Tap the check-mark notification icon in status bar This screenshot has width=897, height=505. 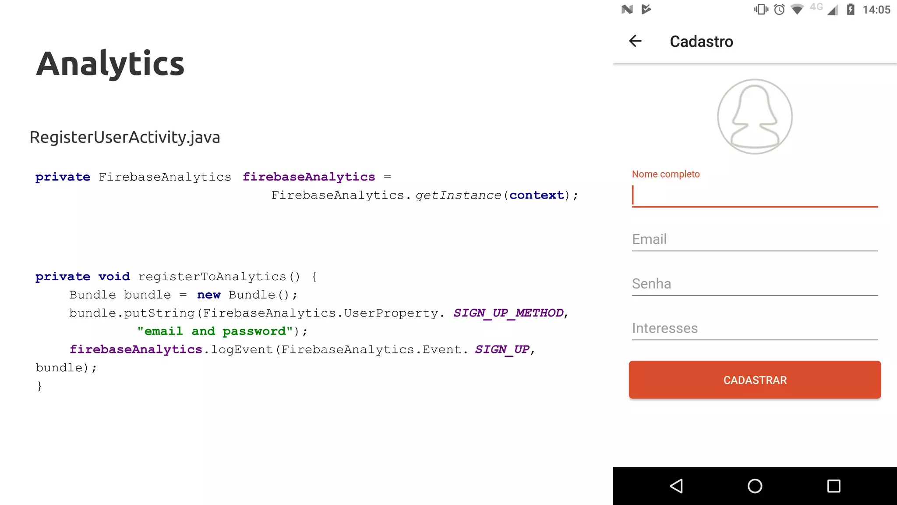click(646, 9)
